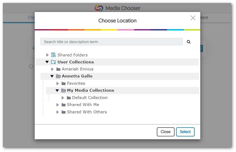This screenshot has height=152, width=236.
Task: Click the My Media Collections folder icon
Action: (64, 90)
